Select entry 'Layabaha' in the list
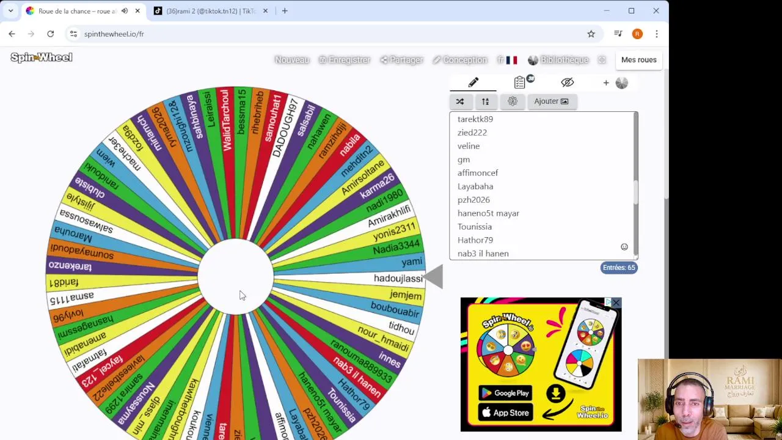The height and width of the screenshot is (440, 782). 475,186
